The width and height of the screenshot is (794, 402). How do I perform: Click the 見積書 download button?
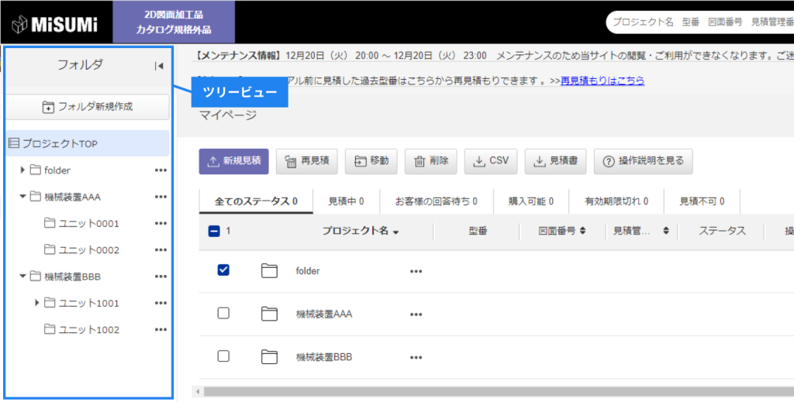(555, 161)
